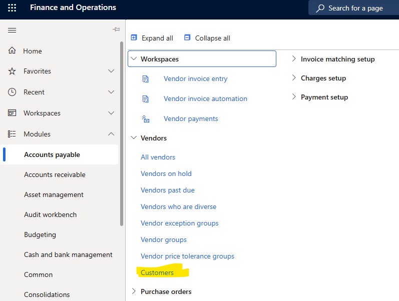
Task: Click the Vendor invoice entry icon
Action: [146, 79]
